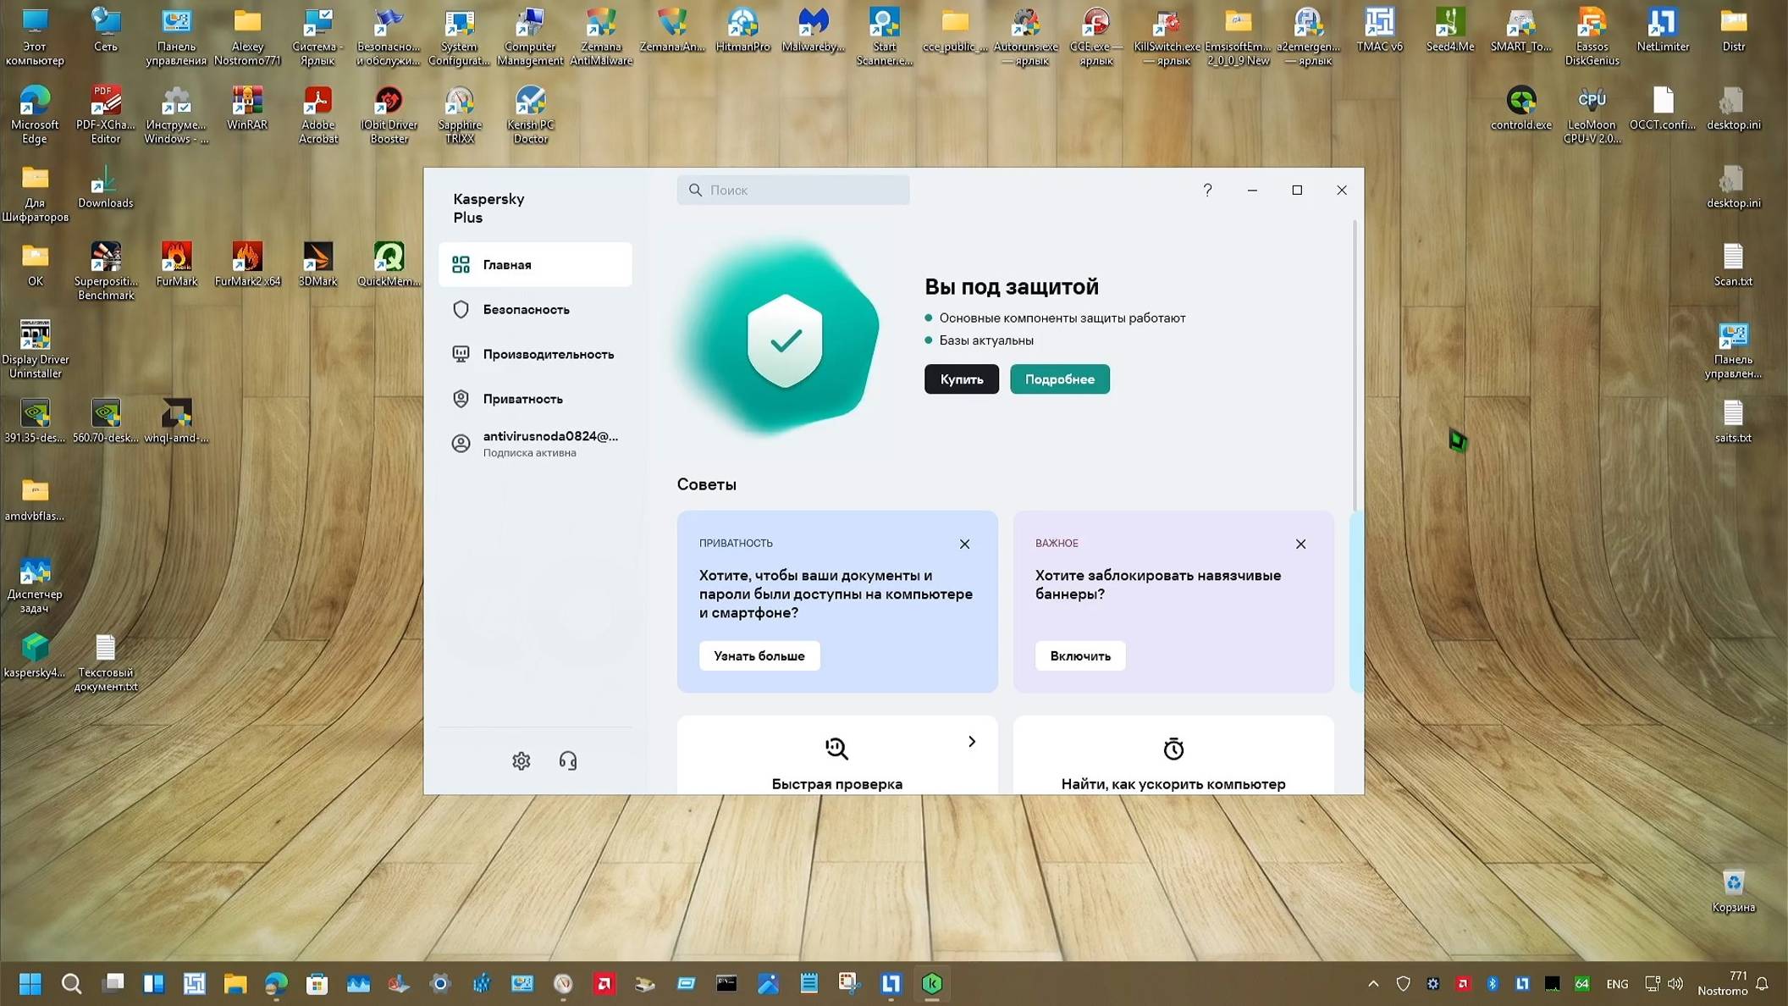Image resolution: width=1788 pixels, height=1006 pixels.
Task: Open Kaspersky settings gear icon
Action: [521, 760]
